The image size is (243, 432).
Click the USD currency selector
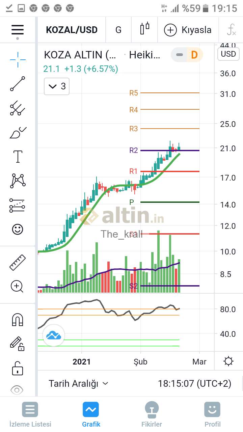pos(228,54)
